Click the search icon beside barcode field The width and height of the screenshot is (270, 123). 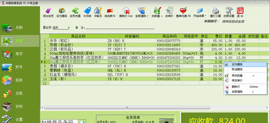point(82,121)
